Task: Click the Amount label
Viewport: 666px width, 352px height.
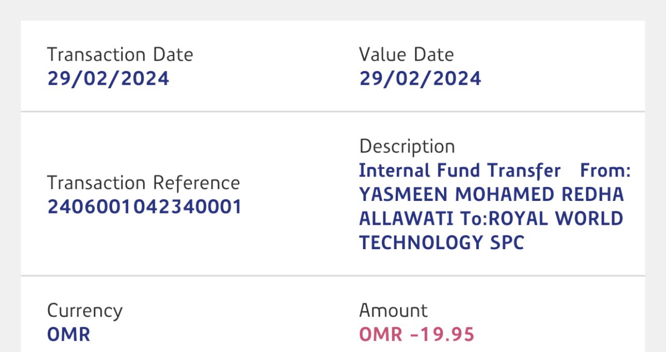Action: point(393,310)
